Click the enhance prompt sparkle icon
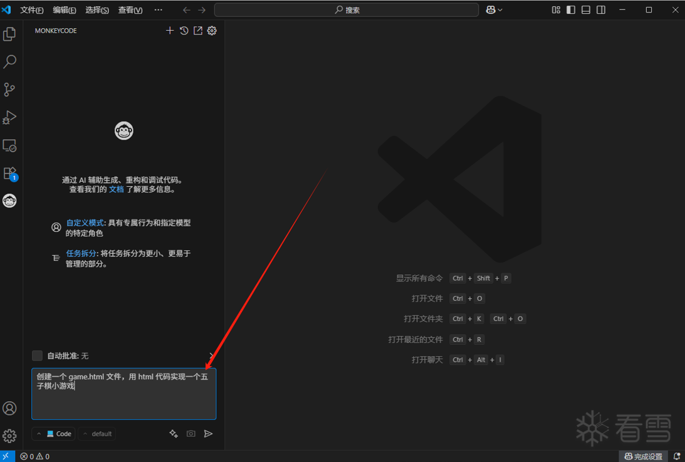Screen dimensions: 685x462 point(174,434)
